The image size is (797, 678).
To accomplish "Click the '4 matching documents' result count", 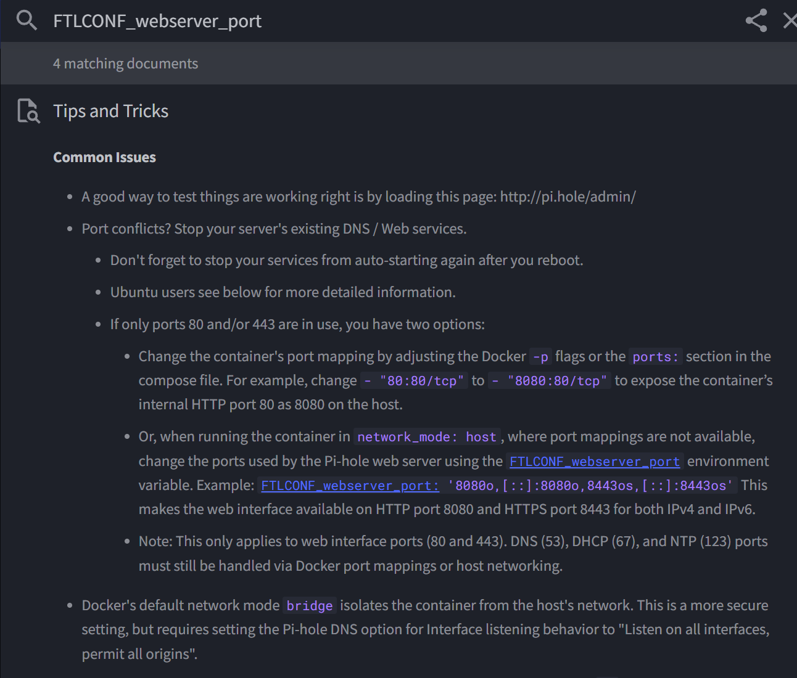I will point(125,63).
